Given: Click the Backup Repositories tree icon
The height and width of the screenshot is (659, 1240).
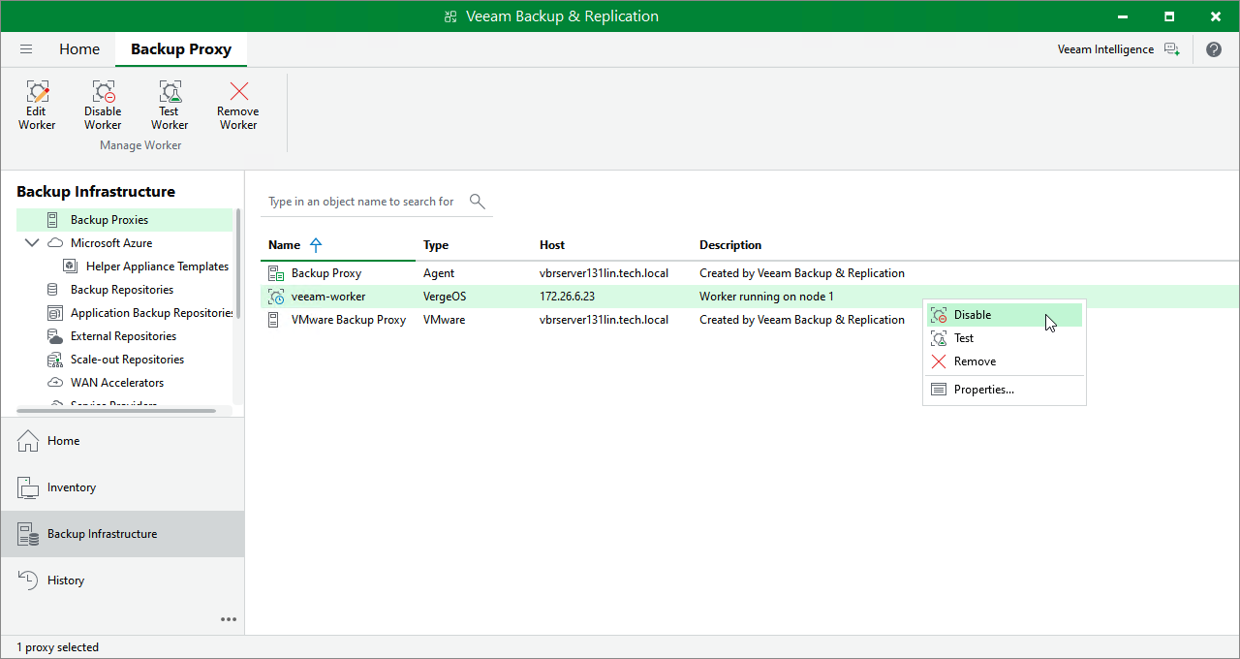Looking at the screenshot, I should click(52, 290).
